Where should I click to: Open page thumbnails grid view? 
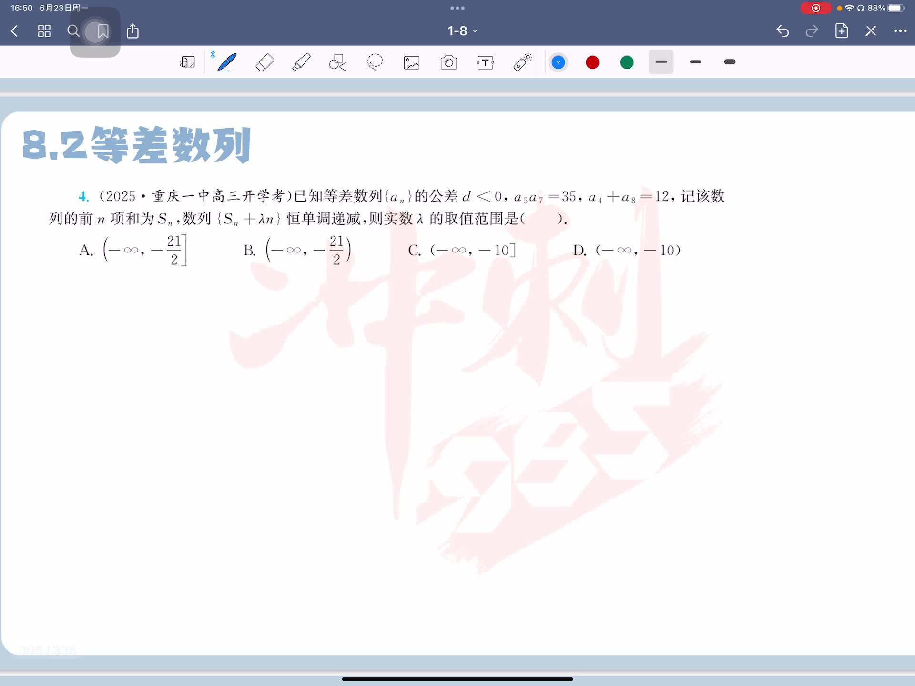tap(44, 31)
